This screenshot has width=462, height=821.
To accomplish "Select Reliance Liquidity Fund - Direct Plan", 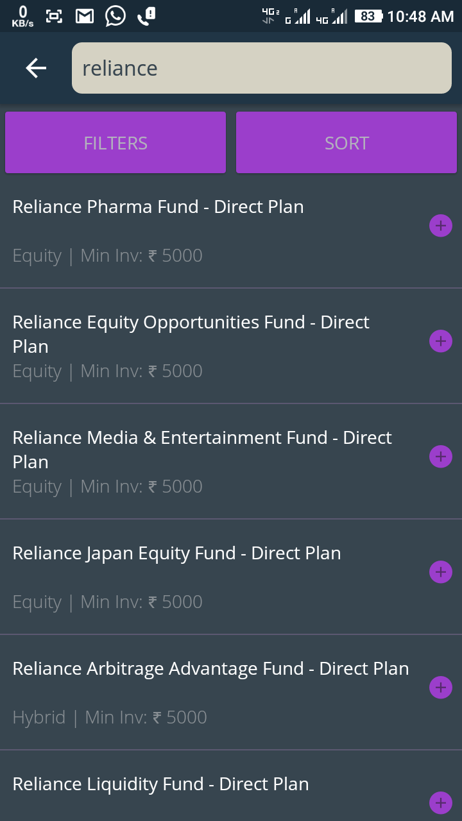I will pyautogui.click(x=160, y=784).
